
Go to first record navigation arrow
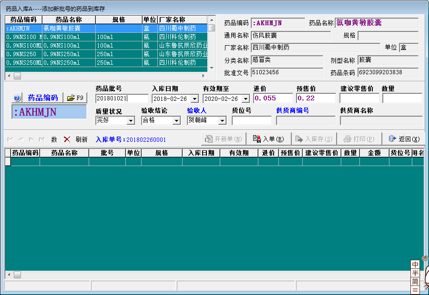coord(10,139)
